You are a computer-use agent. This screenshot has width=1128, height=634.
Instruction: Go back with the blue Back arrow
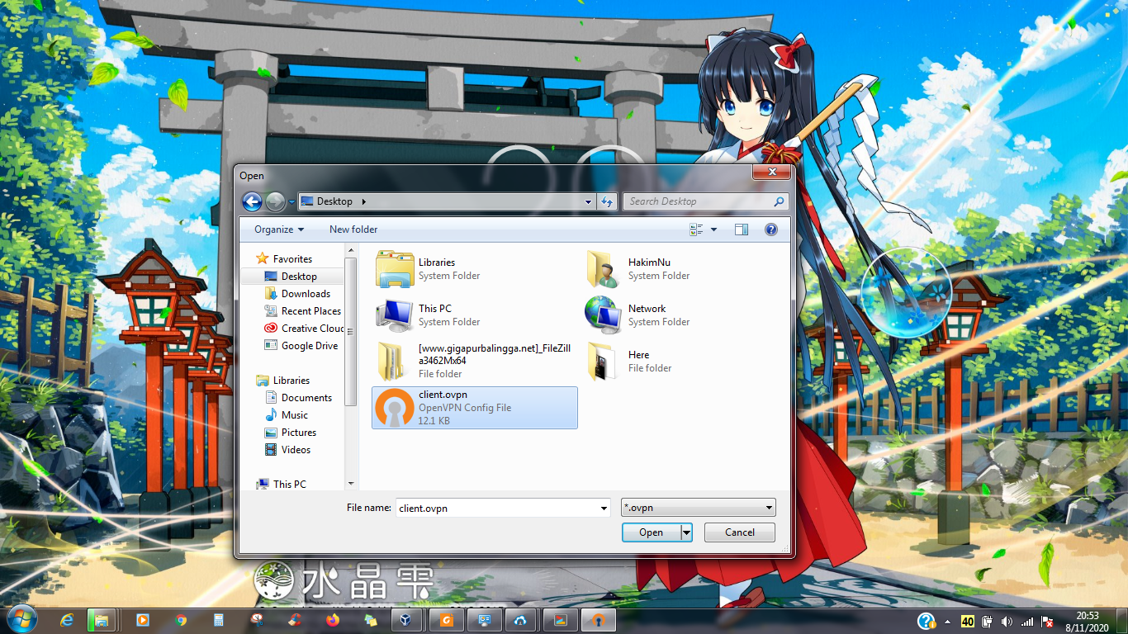pyautogui.click(x=252, y=201)
